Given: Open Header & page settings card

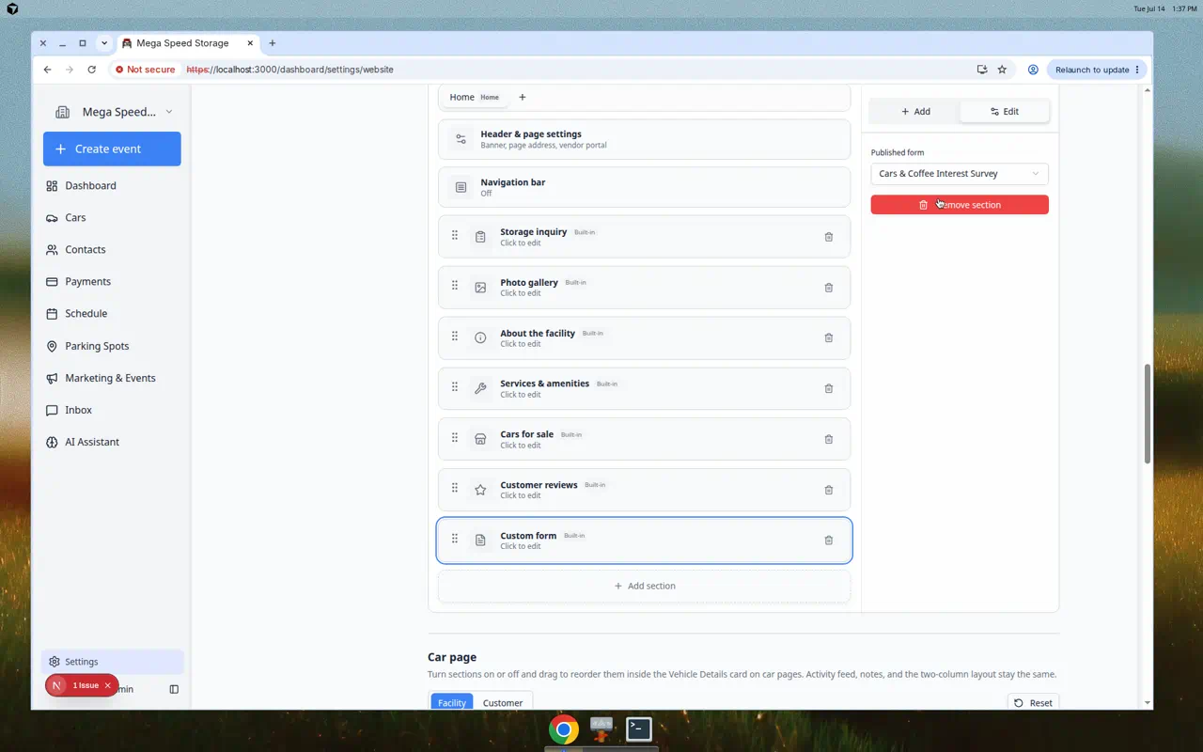Looking at the screenshot, I should pyautogui.click(x=645, y=139).
